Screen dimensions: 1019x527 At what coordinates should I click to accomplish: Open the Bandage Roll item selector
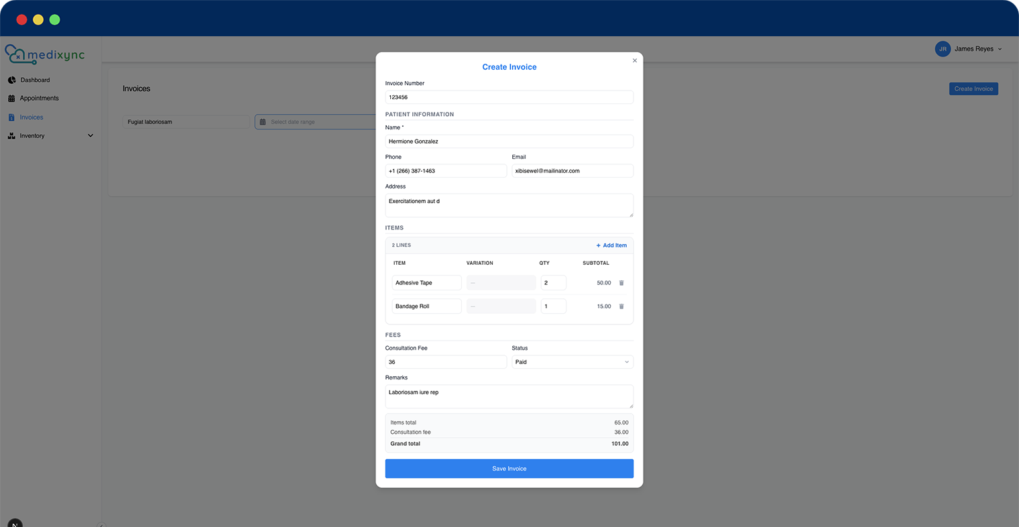(426, 306)
